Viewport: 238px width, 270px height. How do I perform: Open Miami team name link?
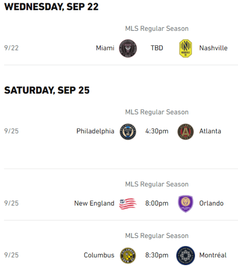click(105, 48)
